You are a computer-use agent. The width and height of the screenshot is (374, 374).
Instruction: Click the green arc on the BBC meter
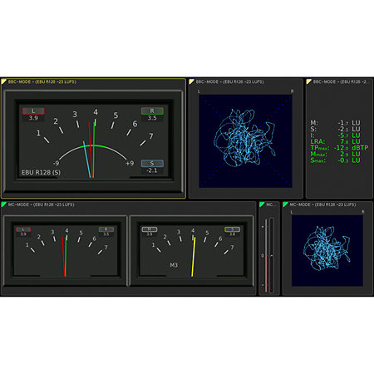tap(94, 146)
